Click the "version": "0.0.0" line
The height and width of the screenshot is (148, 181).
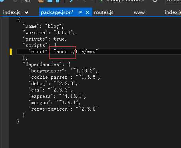(49, 33)
